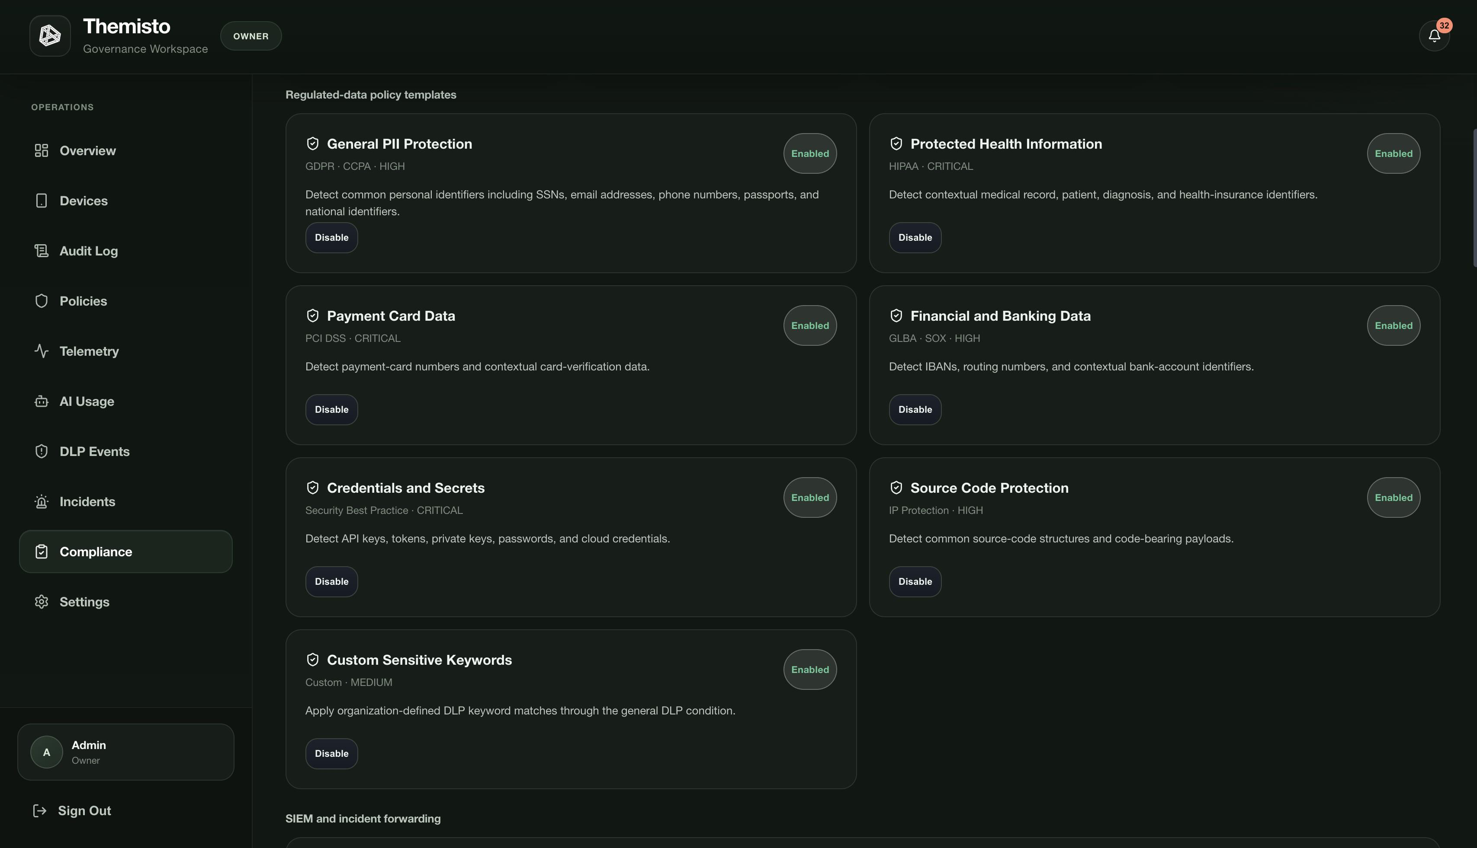Disable Source Code Protection template
Viewport: 1477px width, 848px height.
(915, 581)
